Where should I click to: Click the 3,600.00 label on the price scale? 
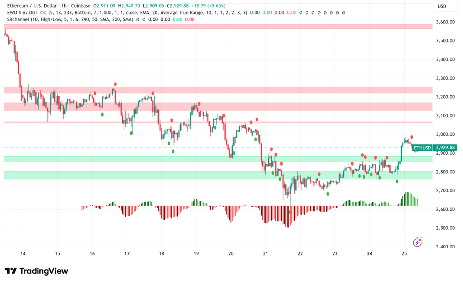(x=444, y=22)
